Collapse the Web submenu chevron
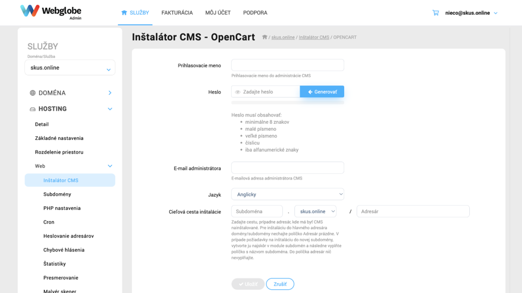Screen dimensions: 522x293 point(110,166)
